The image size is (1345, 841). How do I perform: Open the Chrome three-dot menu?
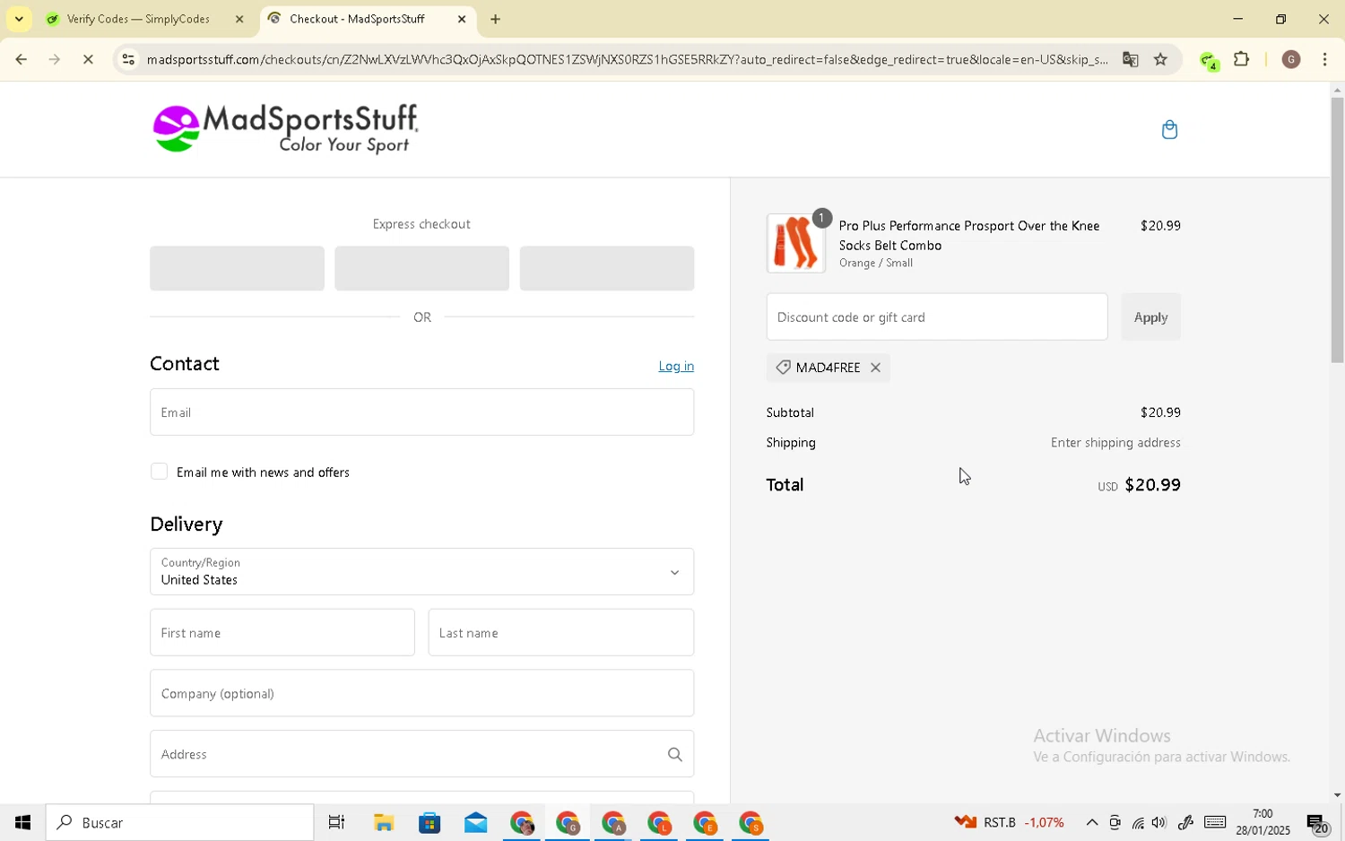(x=1324, y=60)
